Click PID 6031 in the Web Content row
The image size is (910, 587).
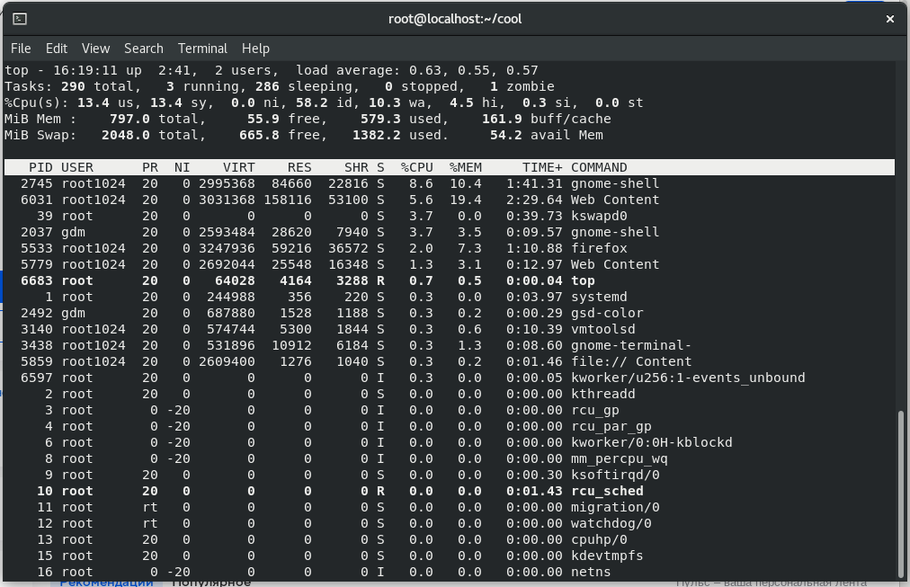pos(37,200)
